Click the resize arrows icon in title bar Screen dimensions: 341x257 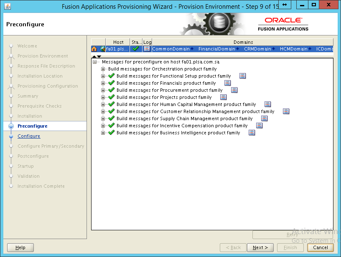[x=285, y=5]
